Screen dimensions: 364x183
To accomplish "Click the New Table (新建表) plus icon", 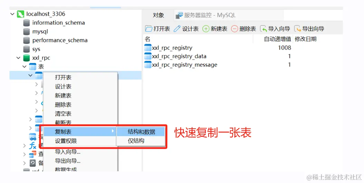I will (x=206, y=29).
